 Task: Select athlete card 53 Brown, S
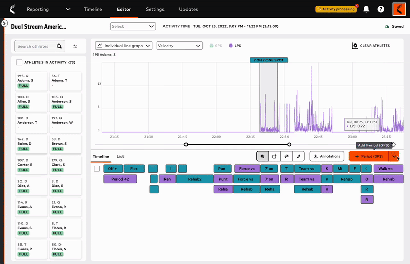(66, 144)
